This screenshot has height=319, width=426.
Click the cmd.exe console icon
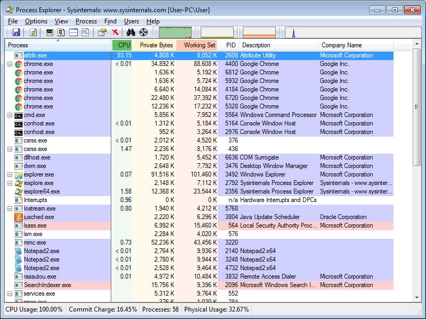tap(19, 115)
